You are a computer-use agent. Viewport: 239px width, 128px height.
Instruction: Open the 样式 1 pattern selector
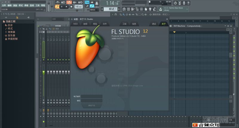click(x=110, y=9)
